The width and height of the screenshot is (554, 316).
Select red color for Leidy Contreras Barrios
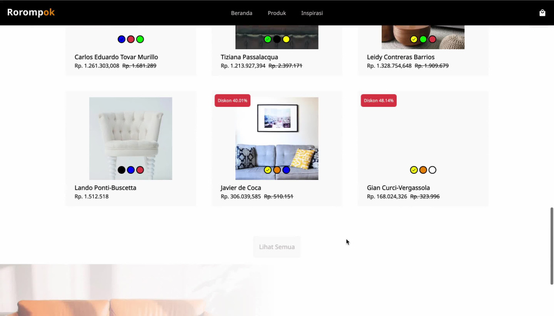[433, 39]
